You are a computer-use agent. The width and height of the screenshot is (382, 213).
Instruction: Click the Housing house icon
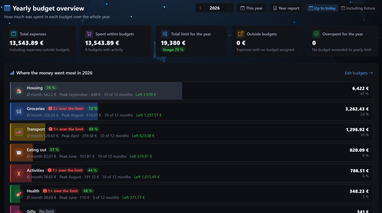click(x=19, y=91)
